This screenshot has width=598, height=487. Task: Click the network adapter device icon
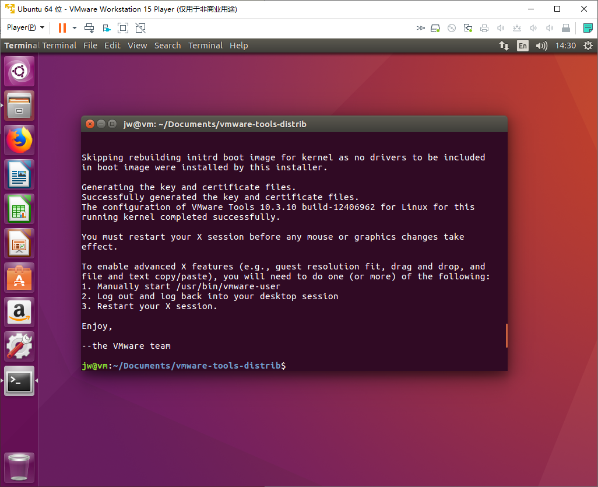click(x=468, y=28)
